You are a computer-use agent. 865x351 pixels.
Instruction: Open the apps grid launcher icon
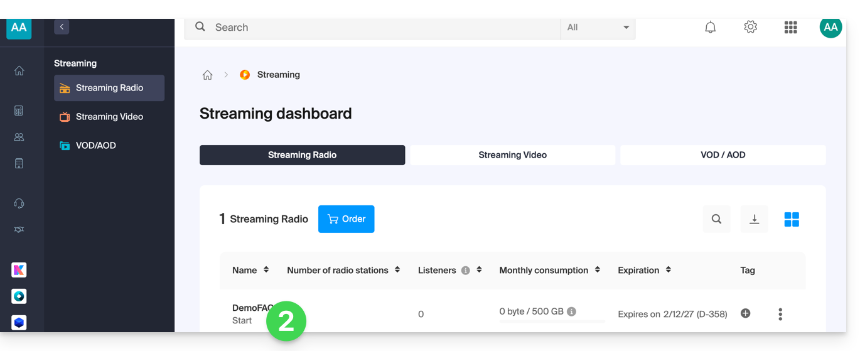[x=790, y=27]
